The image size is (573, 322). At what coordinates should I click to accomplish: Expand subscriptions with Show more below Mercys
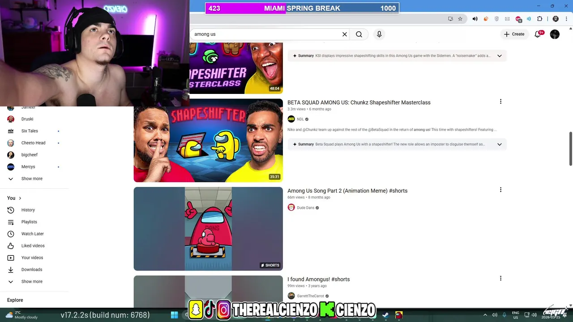[32, 178]
